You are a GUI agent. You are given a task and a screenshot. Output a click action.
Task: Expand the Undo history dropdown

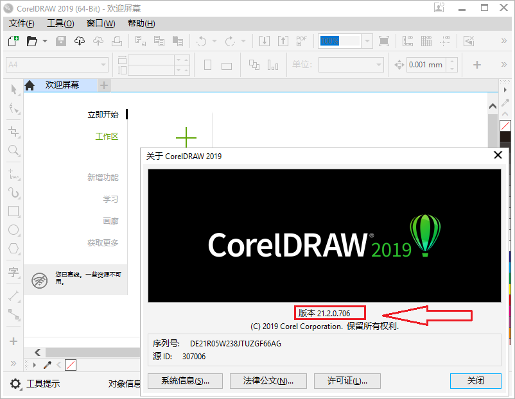pos(214,41)
